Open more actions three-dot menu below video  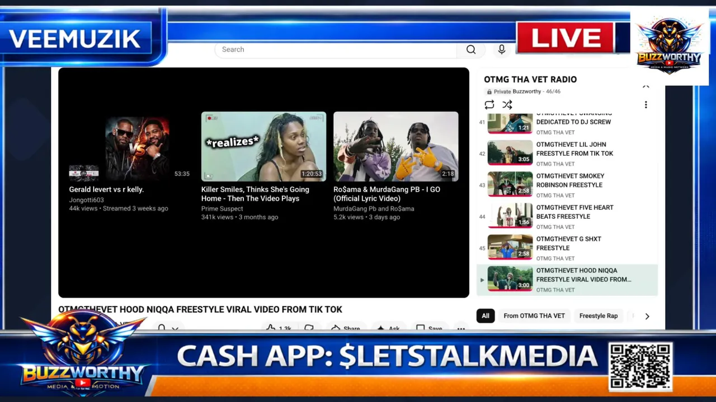pyautogui.click(x=461, y=328)
